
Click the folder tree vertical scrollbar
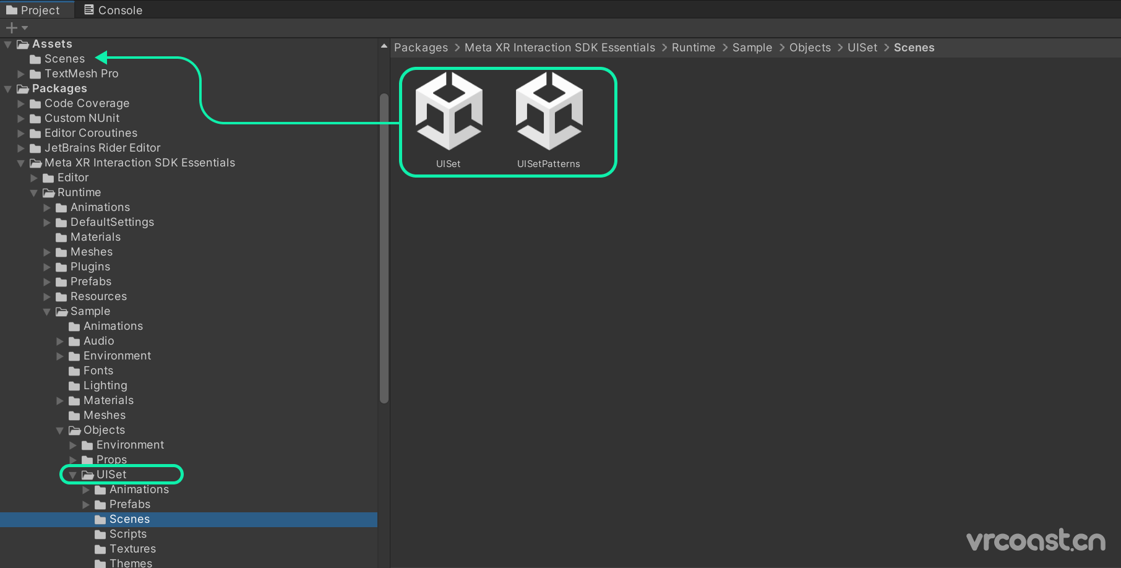[384, 247]
